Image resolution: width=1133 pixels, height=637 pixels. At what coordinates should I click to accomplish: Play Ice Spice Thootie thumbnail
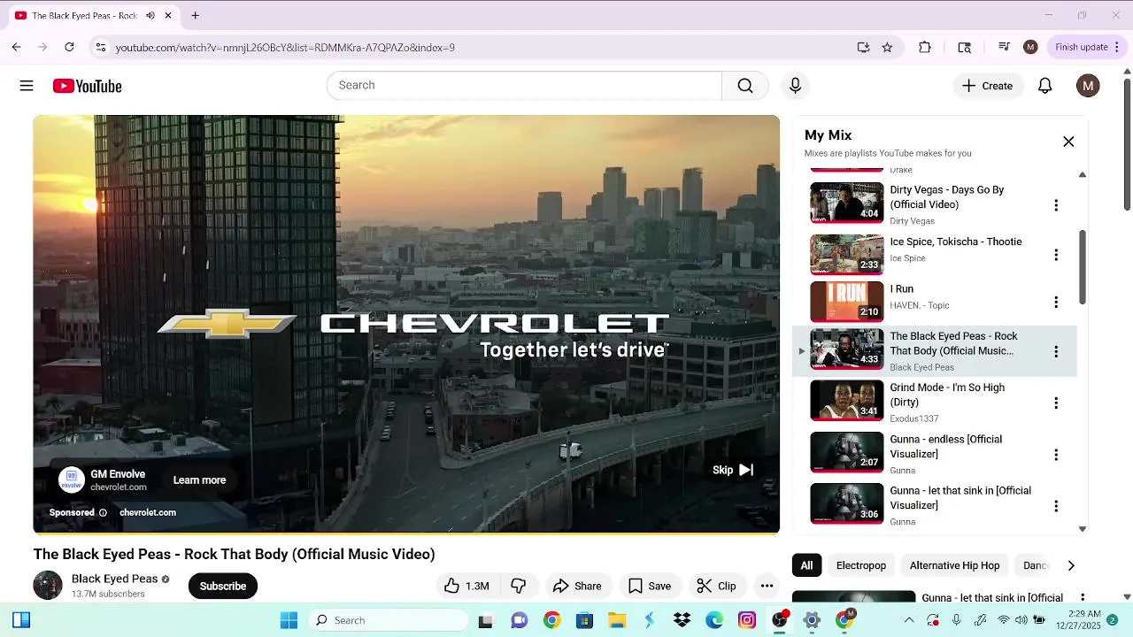coord(847,255)
